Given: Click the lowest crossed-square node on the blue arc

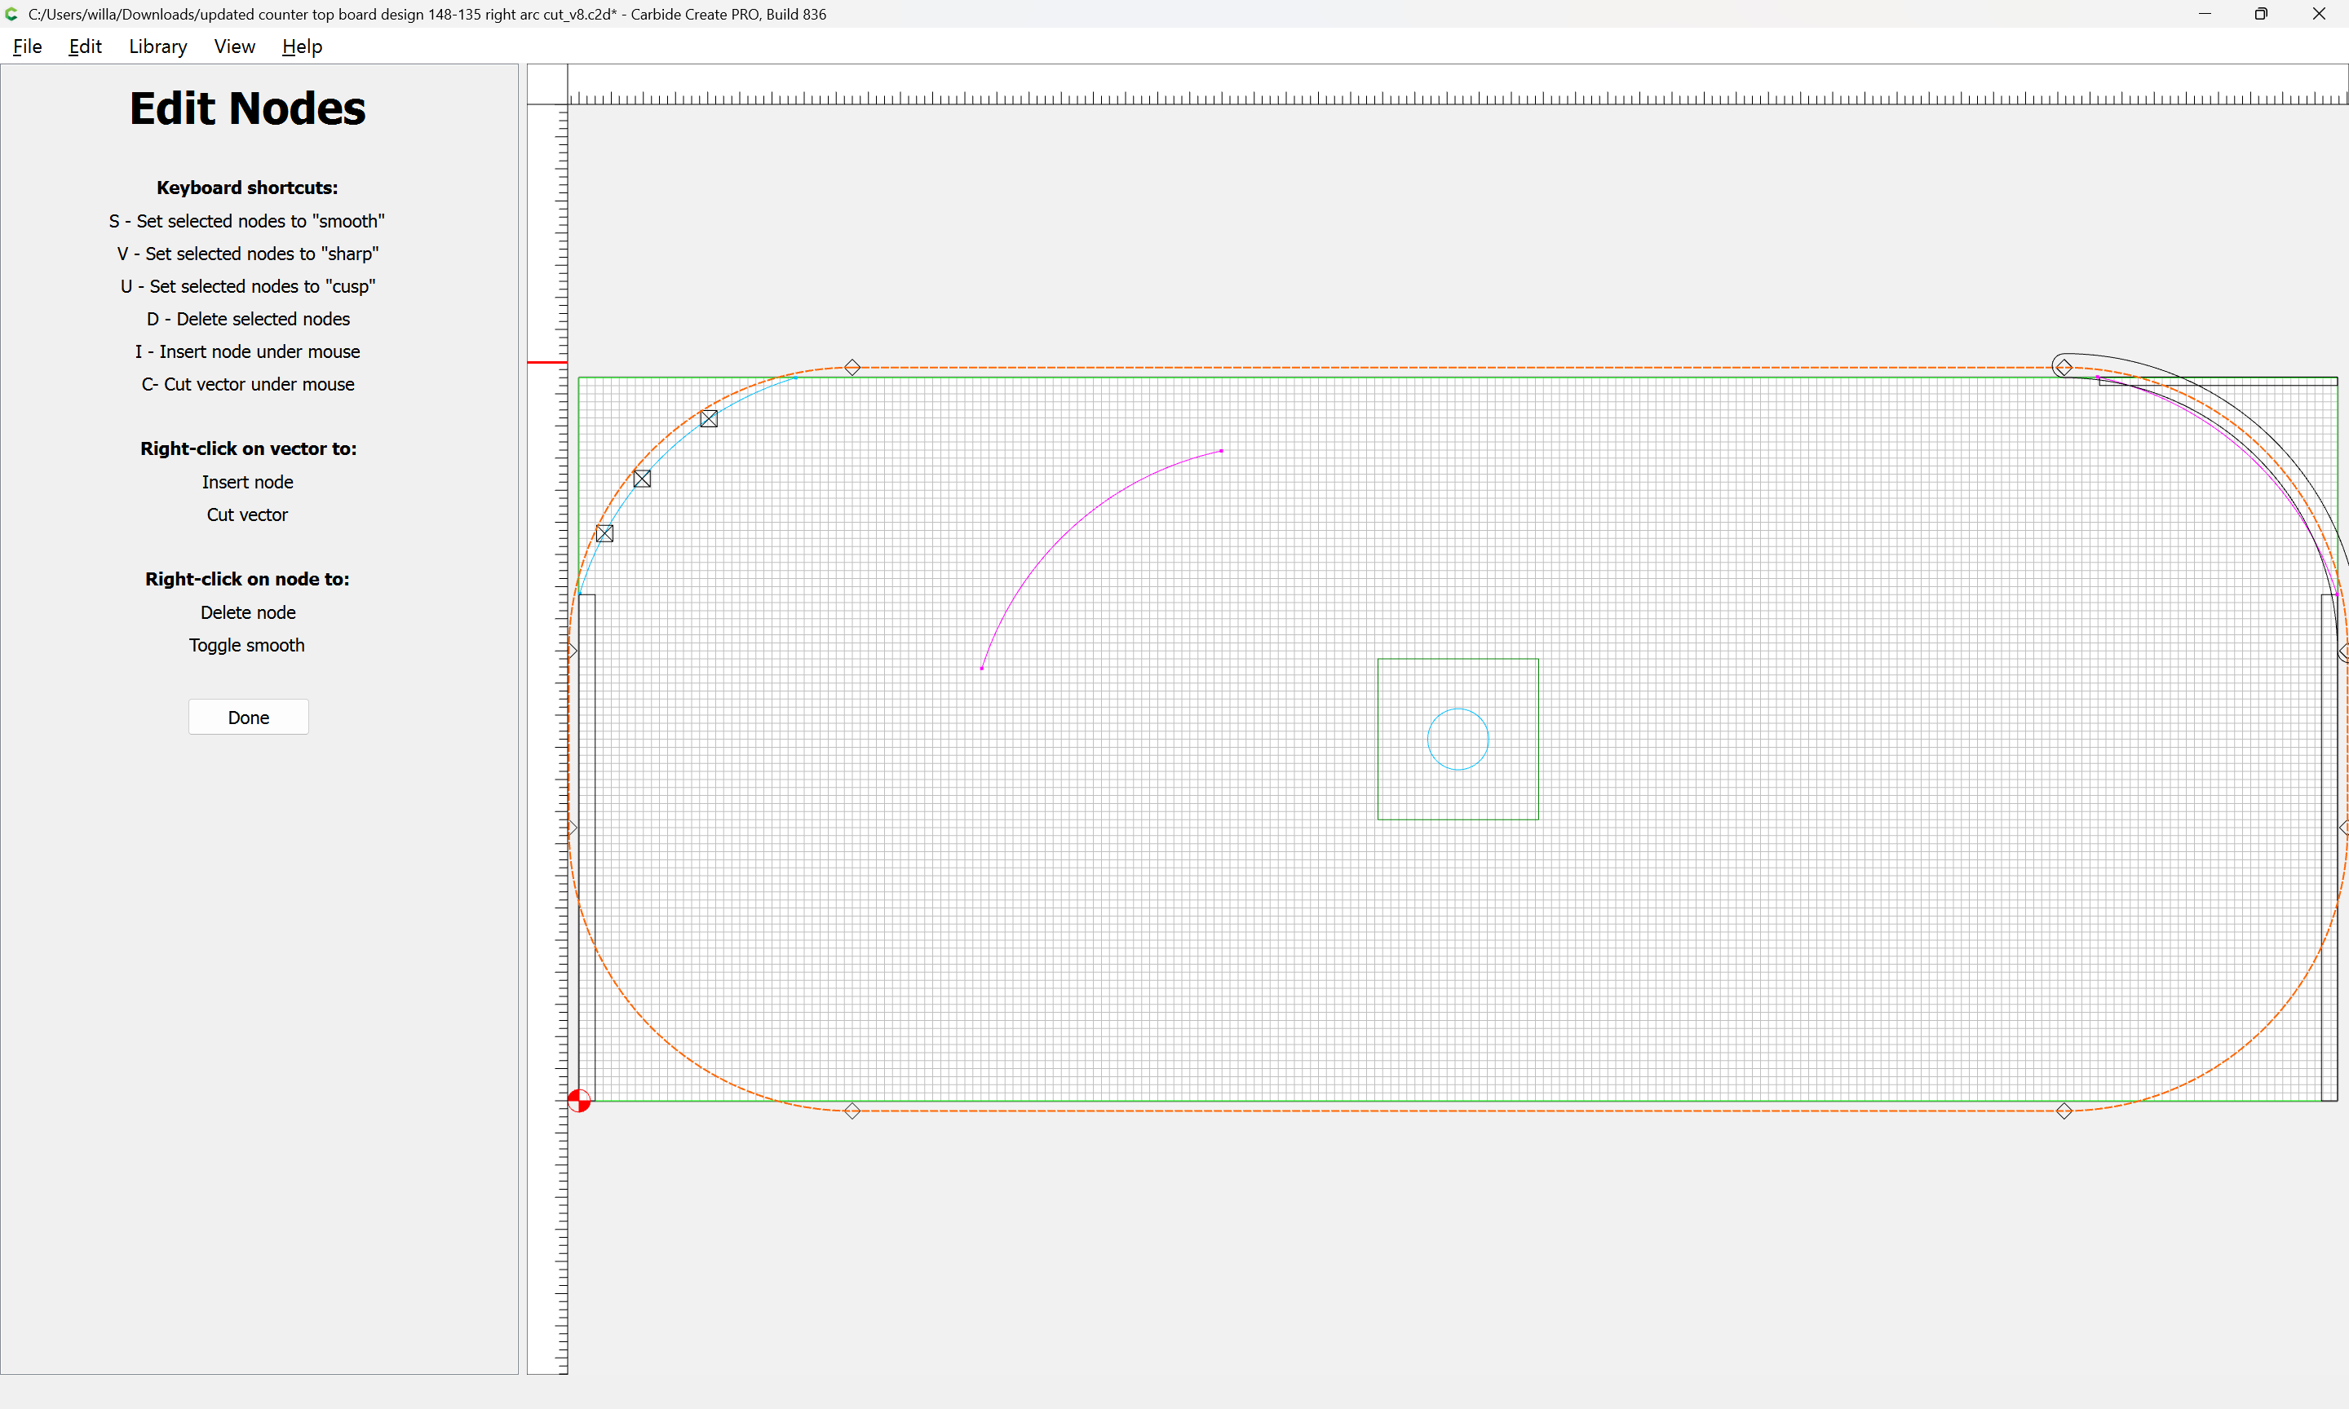Looking at the screenshot, I should [605, 533].
